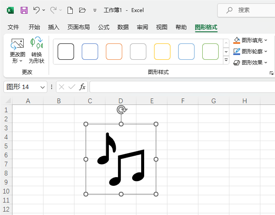Switch to the 数据 tab
This screenshot has height=215, width=275.
(123, 27)
